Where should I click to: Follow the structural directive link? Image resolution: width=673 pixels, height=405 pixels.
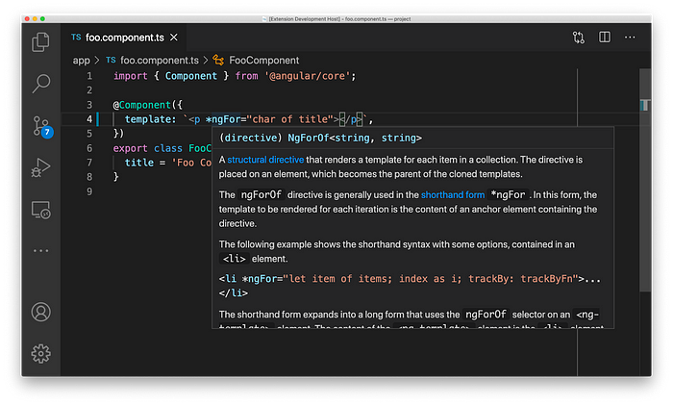coord(265,160)
